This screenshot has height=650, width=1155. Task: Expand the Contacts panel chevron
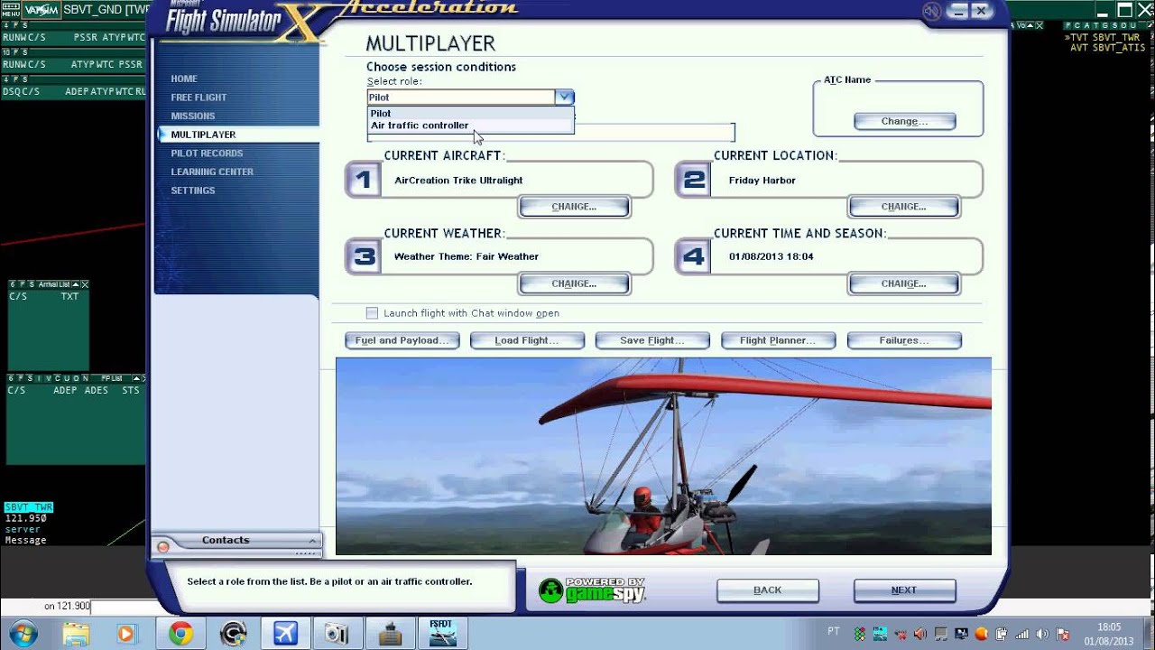point(312,540)
